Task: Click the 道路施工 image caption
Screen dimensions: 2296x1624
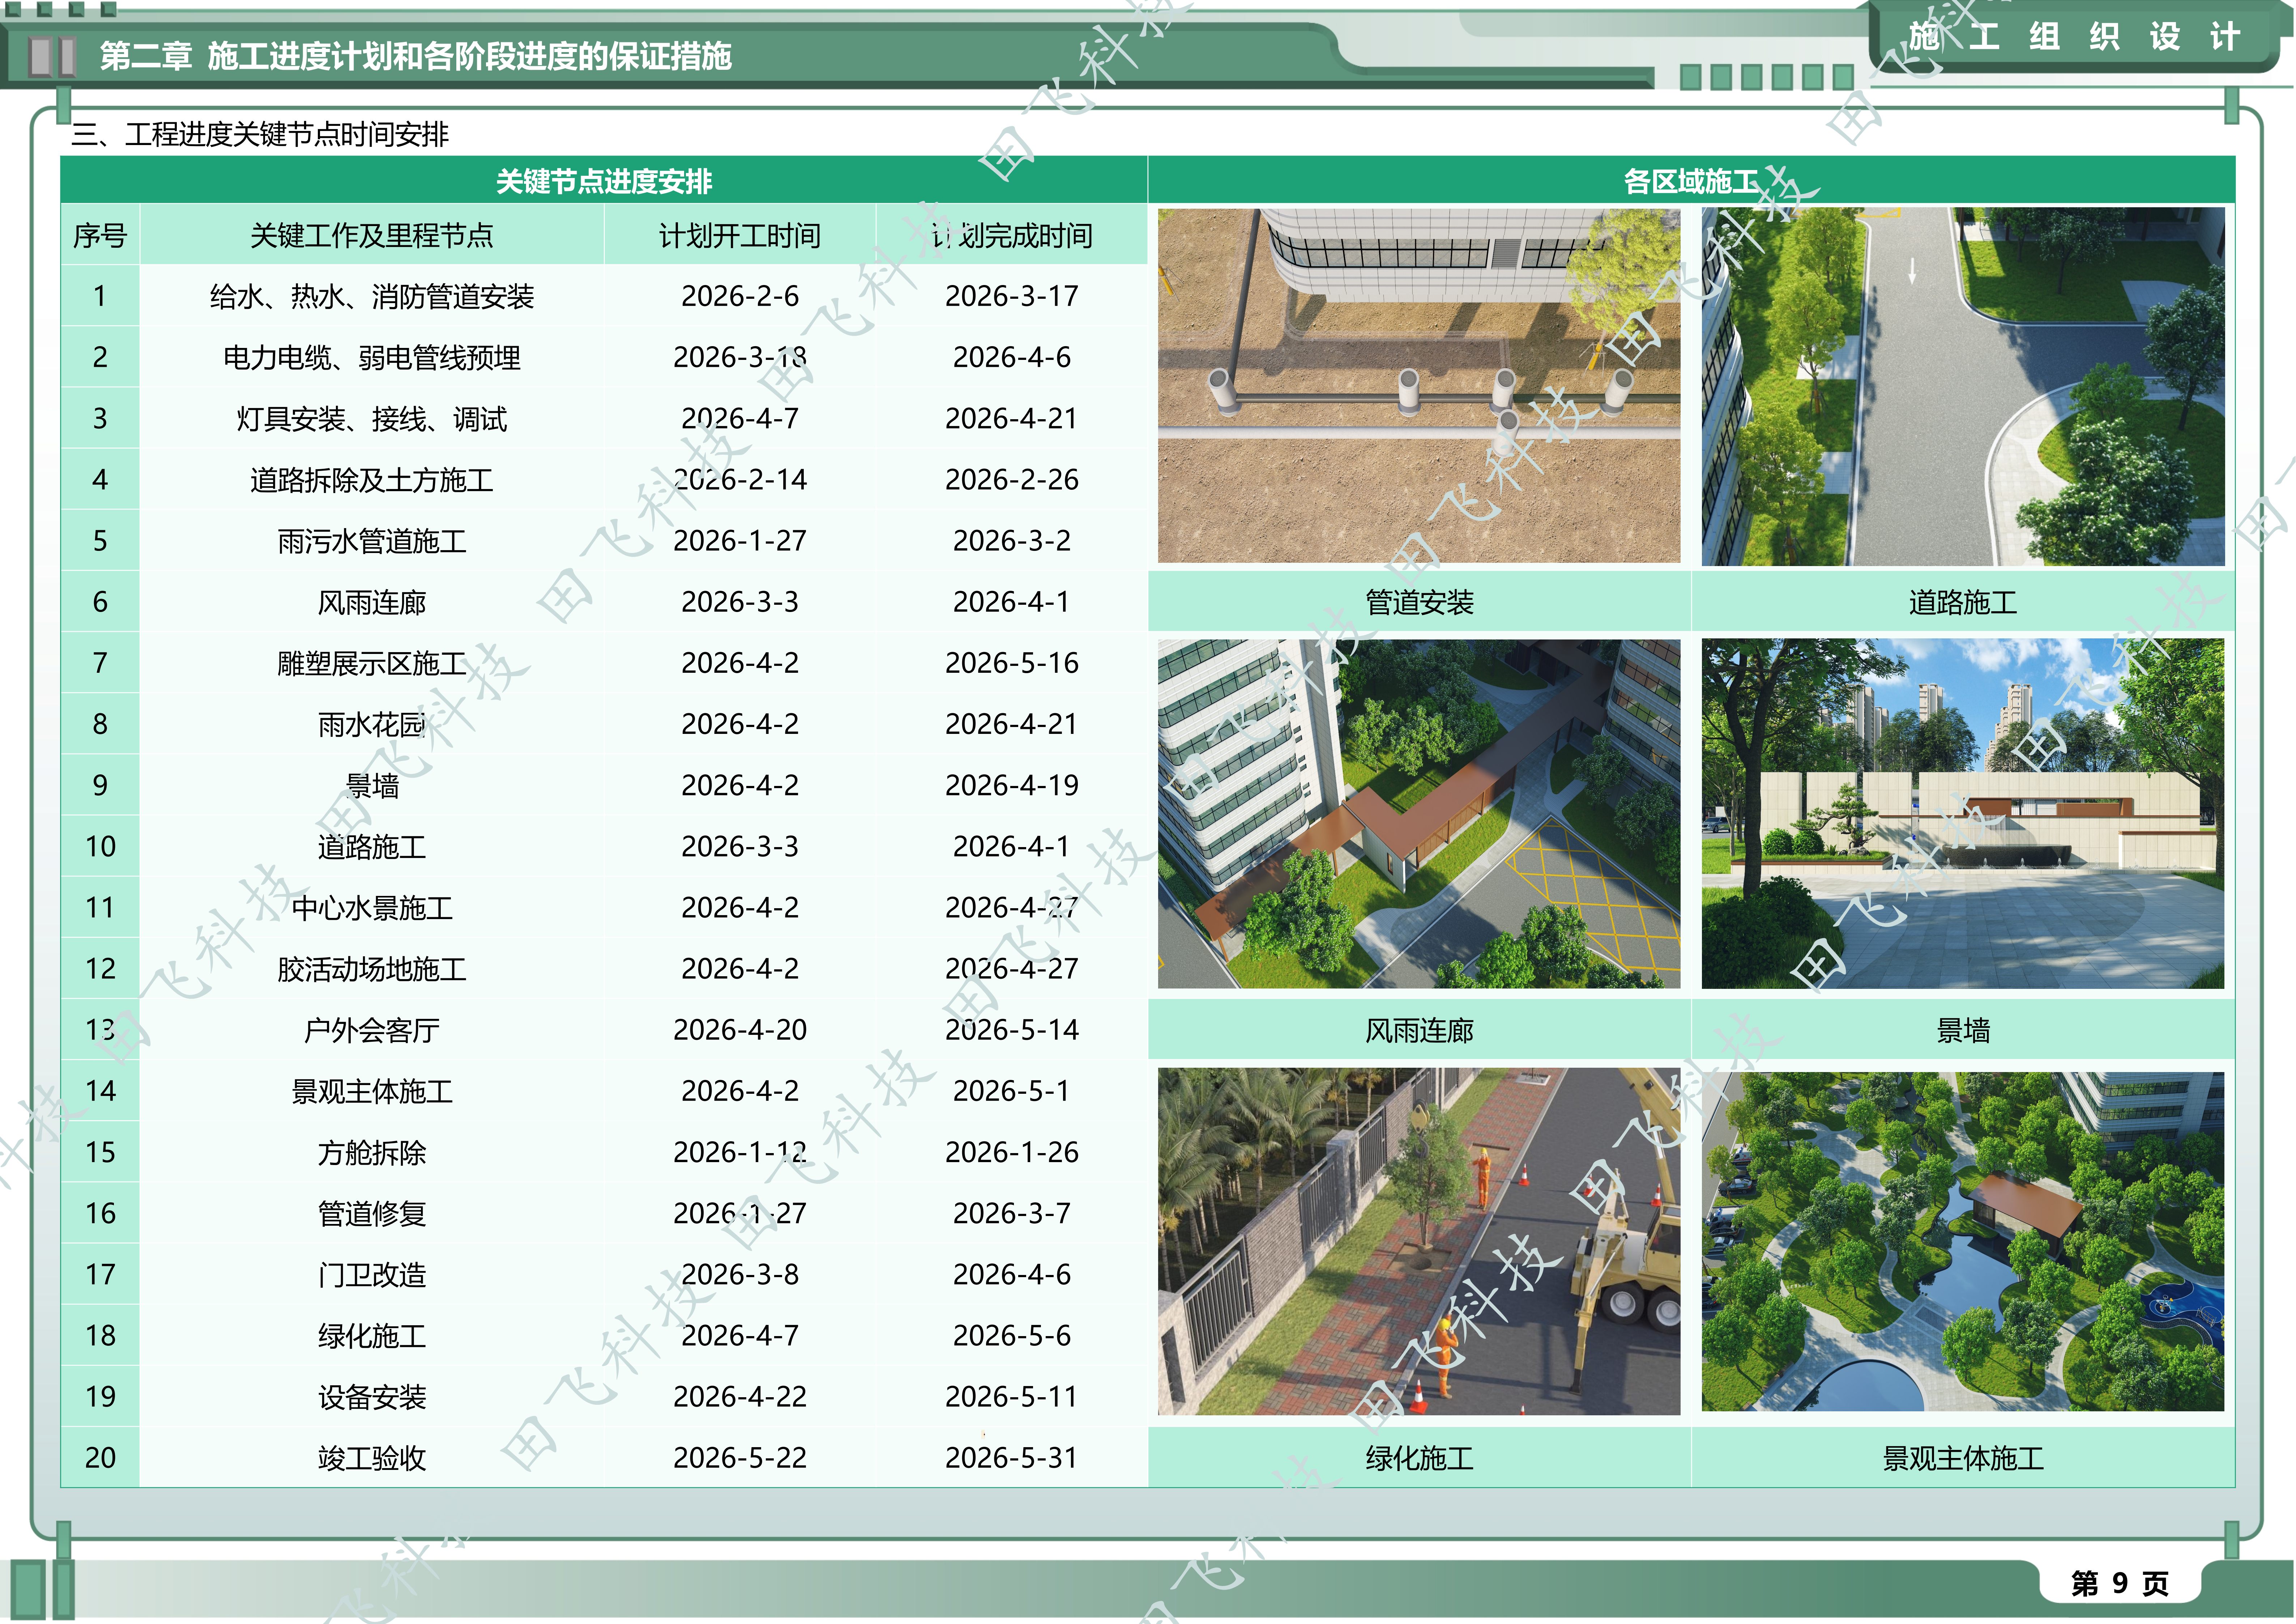Action: pos(1963,602)
